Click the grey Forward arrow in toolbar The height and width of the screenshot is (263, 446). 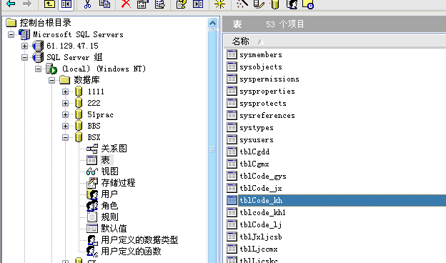pos(27,4)
